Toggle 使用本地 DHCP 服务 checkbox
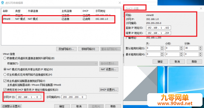Image resolution: width=204 pixels, height=108 pixels. [x=5, y=90]
